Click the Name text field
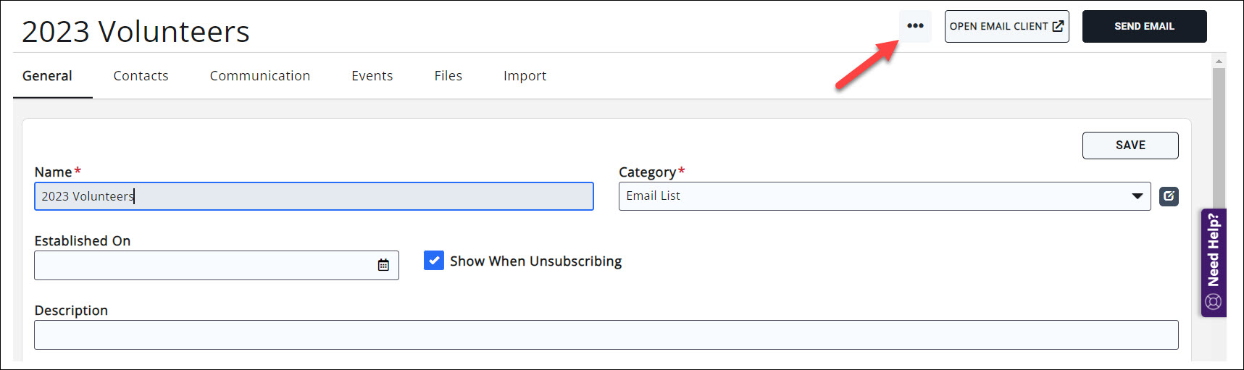1244x370 pixels. 314,196
